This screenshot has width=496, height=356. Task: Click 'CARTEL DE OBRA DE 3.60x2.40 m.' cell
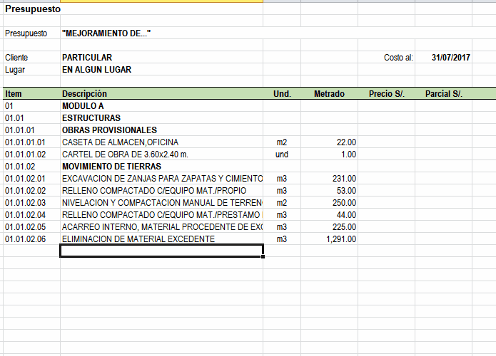coord(161,155)
